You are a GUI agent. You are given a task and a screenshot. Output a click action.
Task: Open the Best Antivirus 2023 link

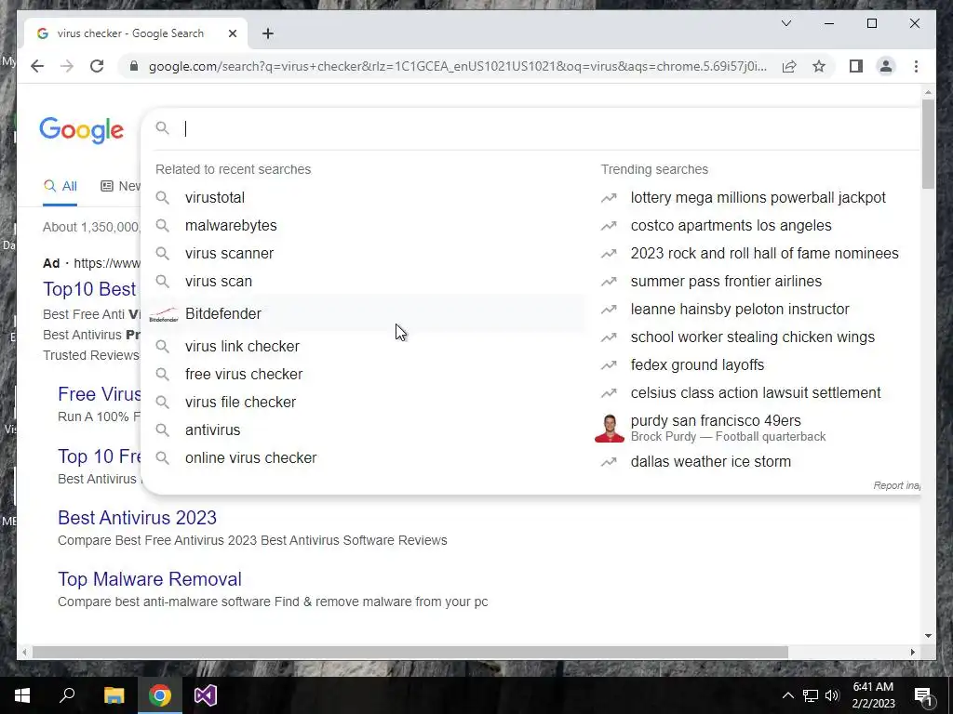pyautogui.click(x=138, y=517)
